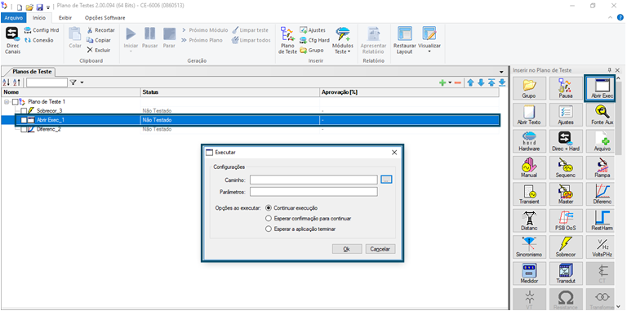
Task: Click the Conexão ribbon button
Action: pos(38,40)
